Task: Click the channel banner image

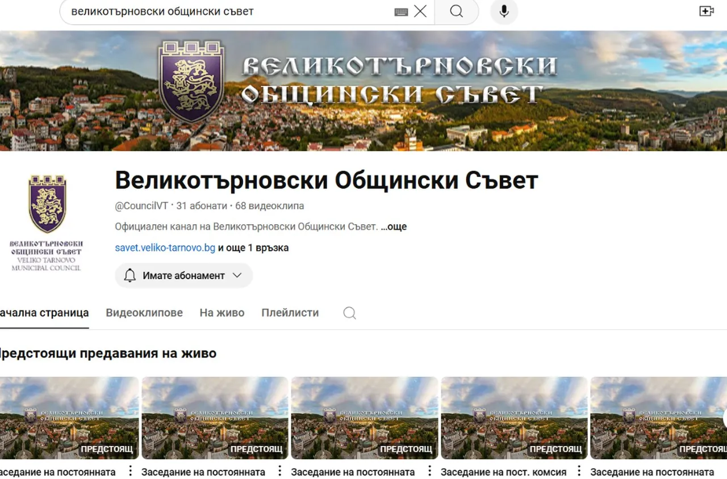Action: [x=363, y=91]
